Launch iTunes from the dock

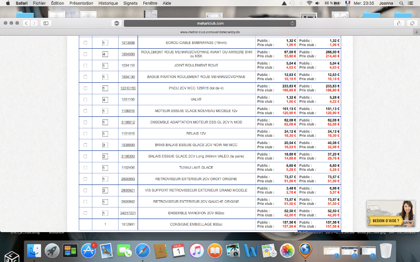(x=196, y=250)
